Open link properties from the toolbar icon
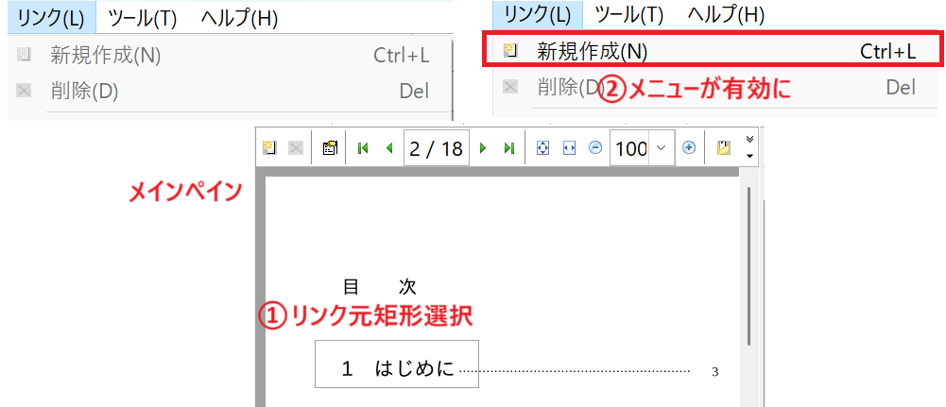946x407 pixels. point(330,148)
